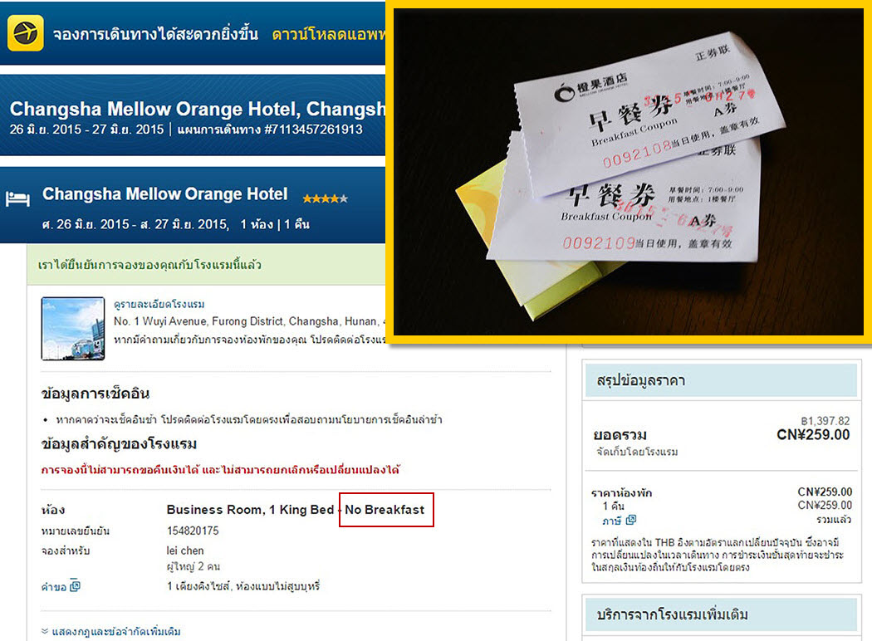Click the CN¥259.00 total price

(813, 435)
